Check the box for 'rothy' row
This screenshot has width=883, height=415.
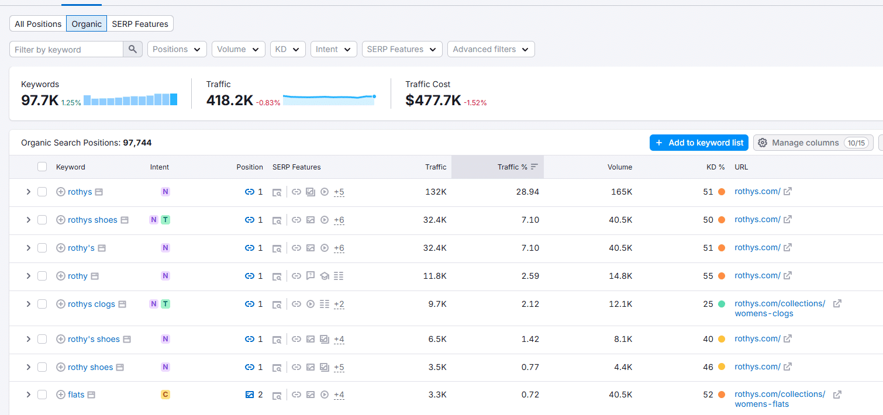[42, 276]
